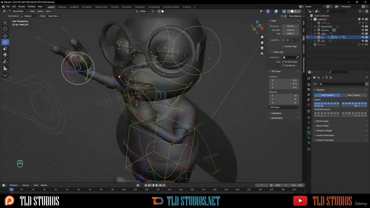Open the Drag Select Box dropdown
370x208 pixels.
pyautogui.click(x=54, y=16)
